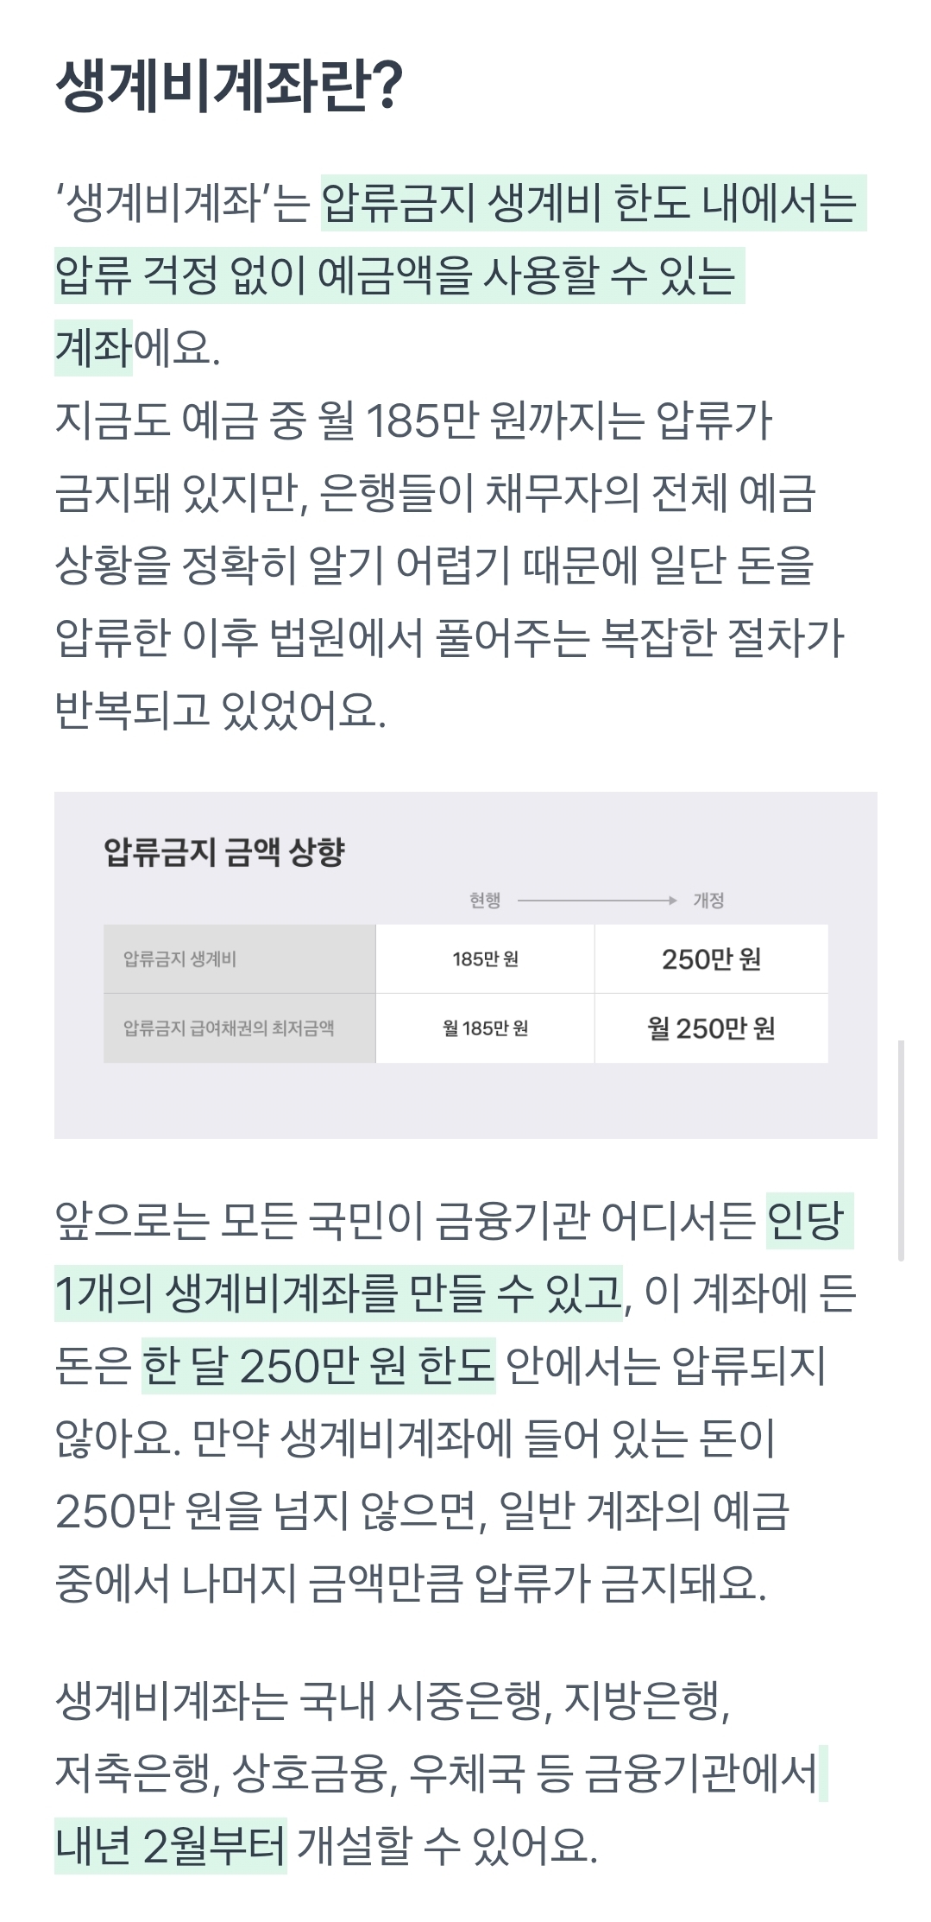
Task: Tap the table title 압류금지 금액 상향
Action: (224, 852)
